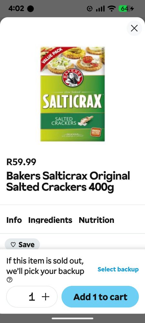
Task: Tap the screen lock rotation status icon
Action: click(90, 9)
